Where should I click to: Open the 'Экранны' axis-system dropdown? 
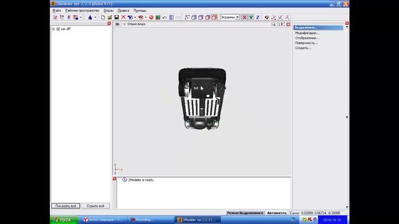[x=230, y=17]
